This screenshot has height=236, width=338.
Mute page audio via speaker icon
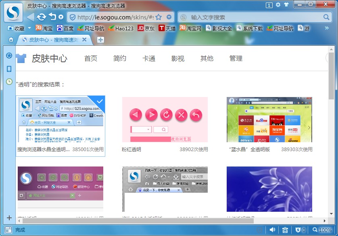[273, 230]
